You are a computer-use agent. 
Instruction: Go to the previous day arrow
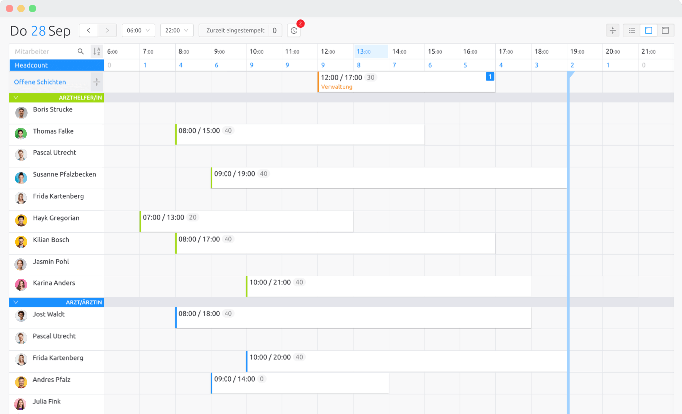point(88,30)
